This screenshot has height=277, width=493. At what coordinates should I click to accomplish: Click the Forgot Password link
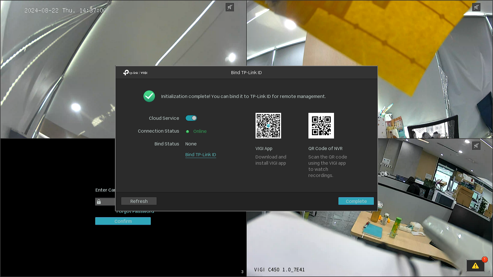coord(135,212)
